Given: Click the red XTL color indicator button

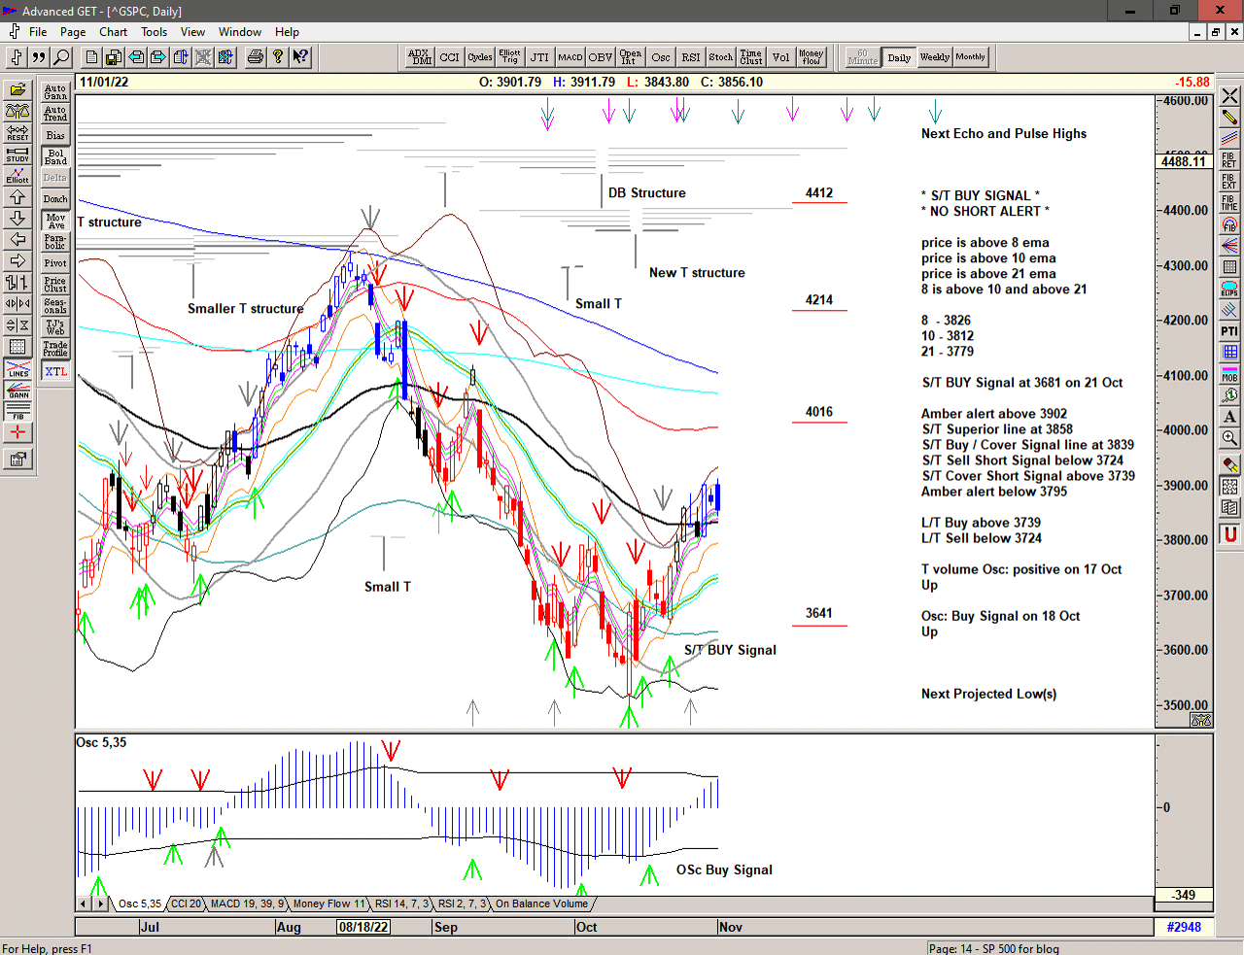Looking at the screenshot, I should (x=55, y=371).
